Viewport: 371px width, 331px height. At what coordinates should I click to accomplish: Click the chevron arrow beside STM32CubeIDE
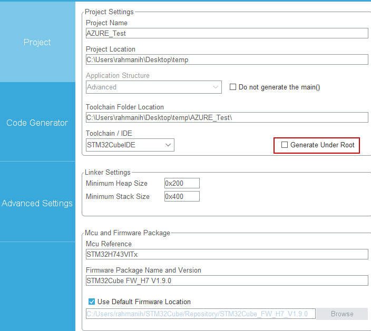point(168,145)
